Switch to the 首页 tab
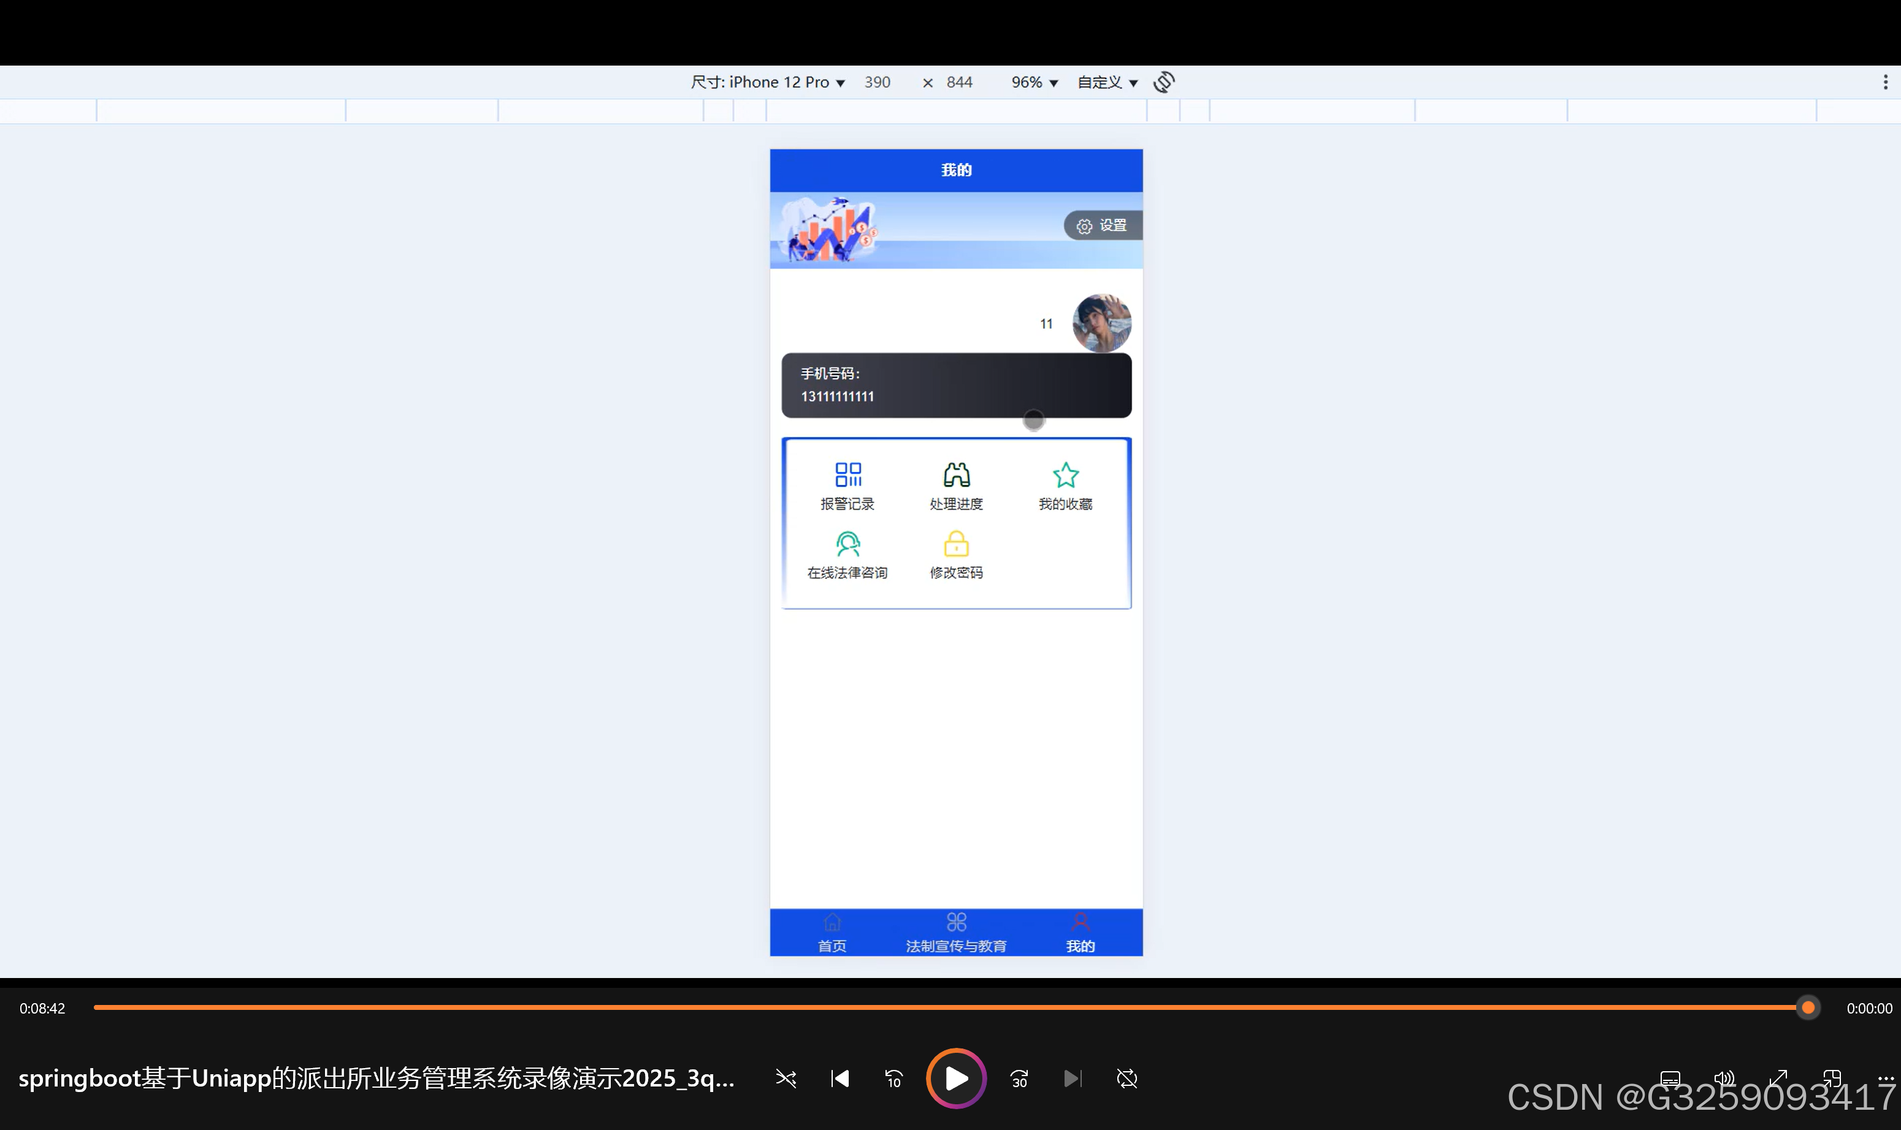 pos(830,932)
